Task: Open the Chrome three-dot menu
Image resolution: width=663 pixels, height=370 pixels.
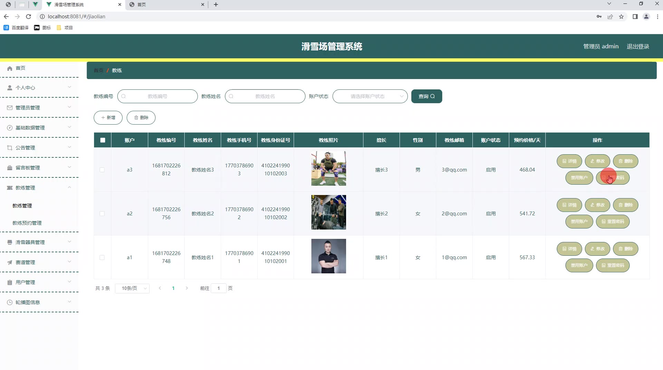Action: tap(657, 17)
